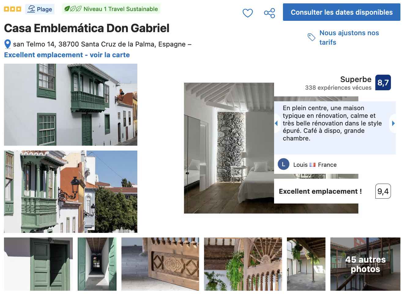Click the three-star rating icons
Image resolution: width=405 pixels, height=295 pixels.
pos(13,9)
